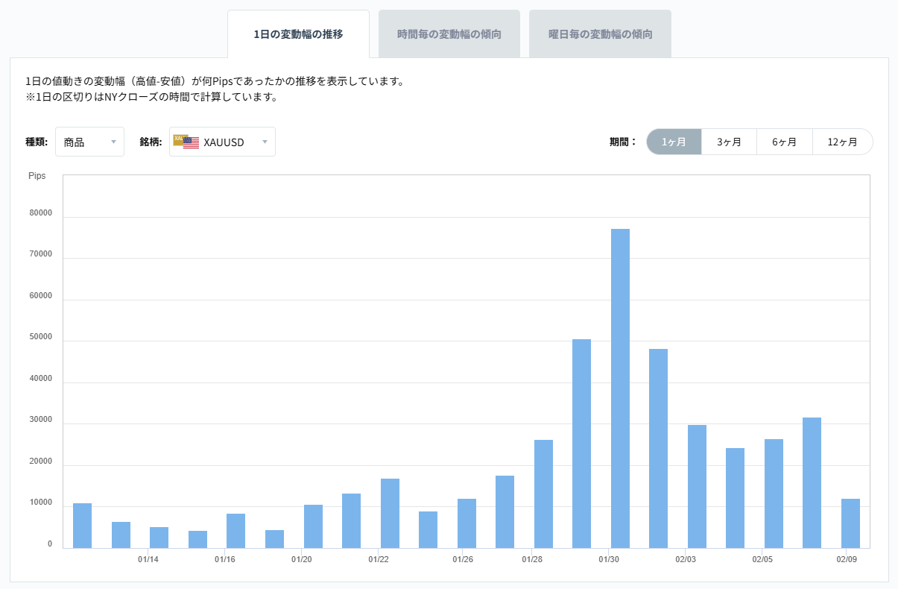Click the chevron arrow on the 種類 selector
Screen dimensions: 898x589
pyautogui.click(x=116, y=142)
